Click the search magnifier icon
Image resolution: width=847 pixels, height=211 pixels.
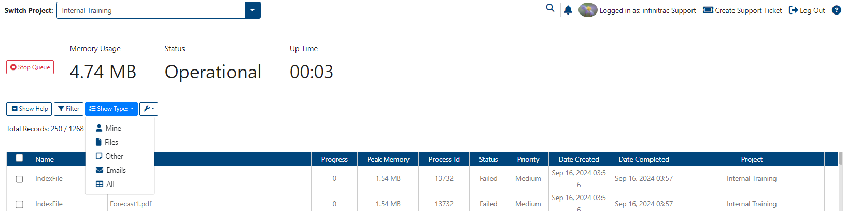click(550, 8)
